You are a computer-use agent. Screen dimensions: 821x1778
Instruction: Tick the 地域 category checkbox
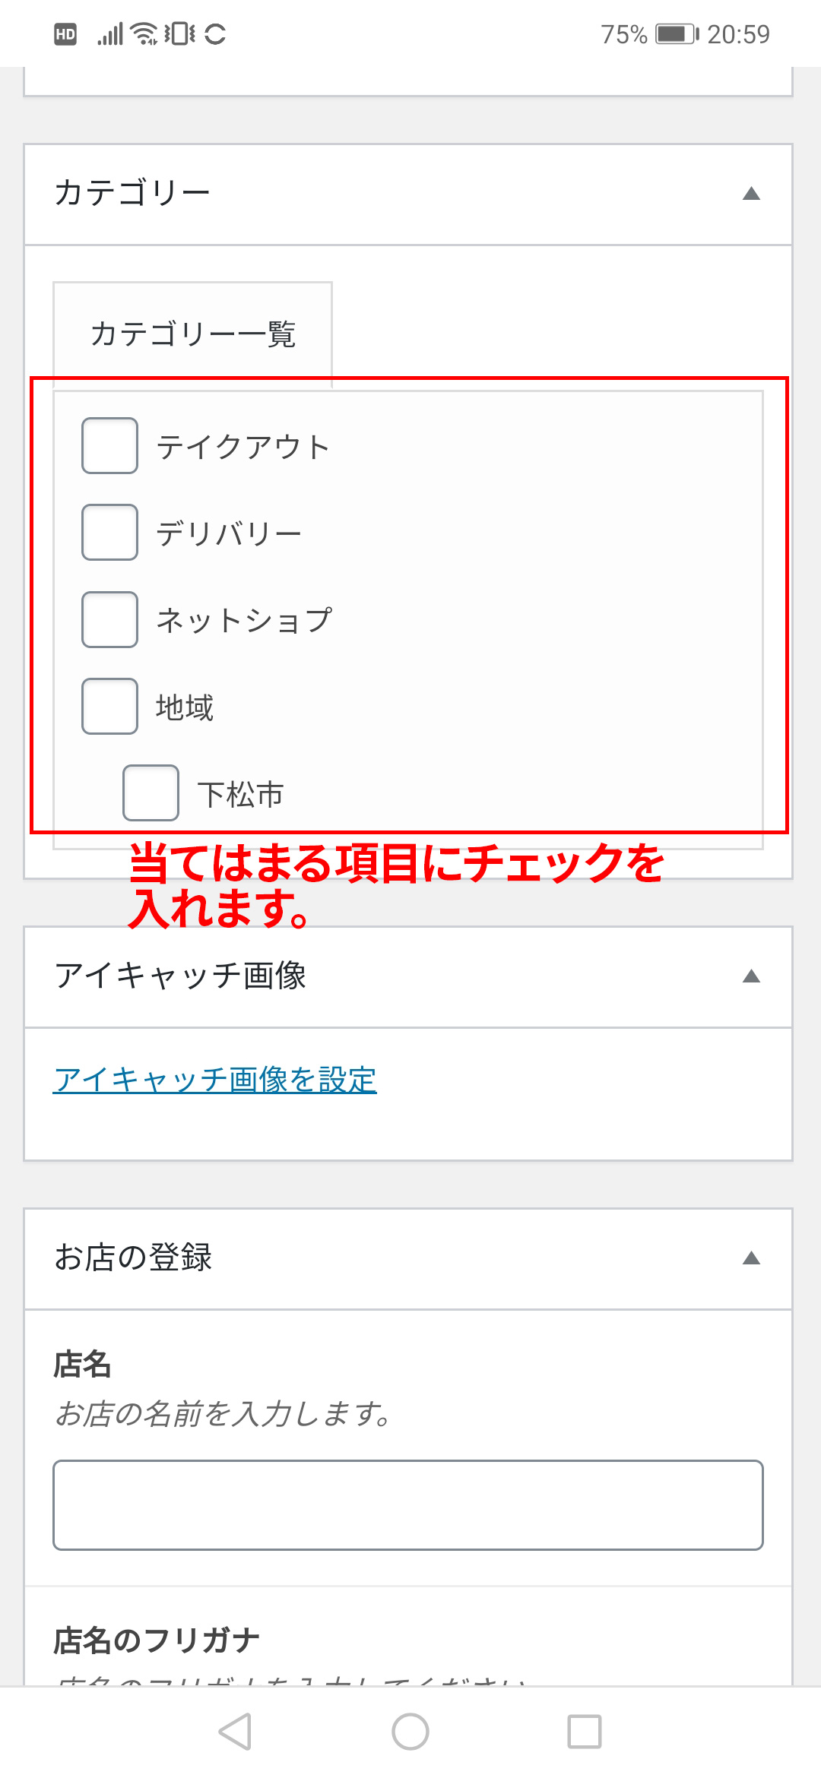click(109, 707)
